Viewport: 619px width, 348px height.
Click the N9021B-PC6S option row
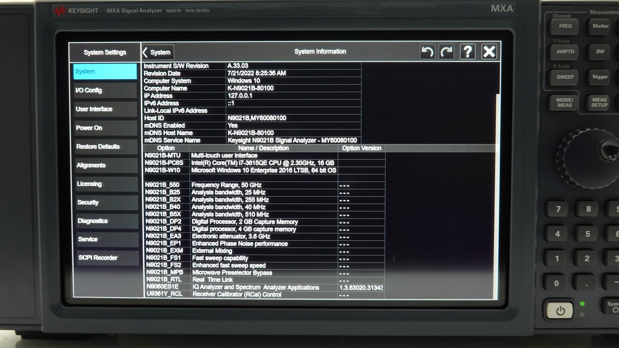click(x=264, y=163)
